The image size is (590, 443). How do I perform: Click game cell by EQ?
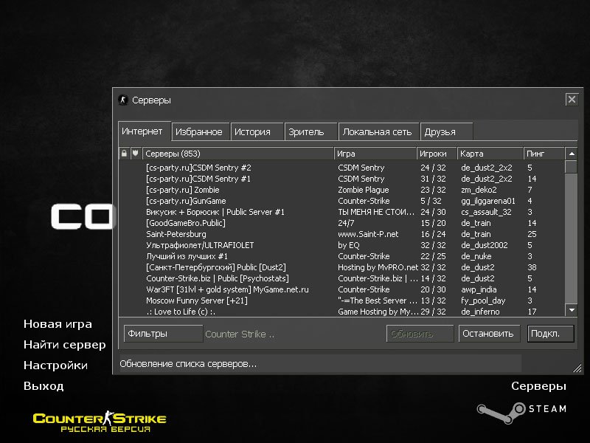[x=348, y=245]
